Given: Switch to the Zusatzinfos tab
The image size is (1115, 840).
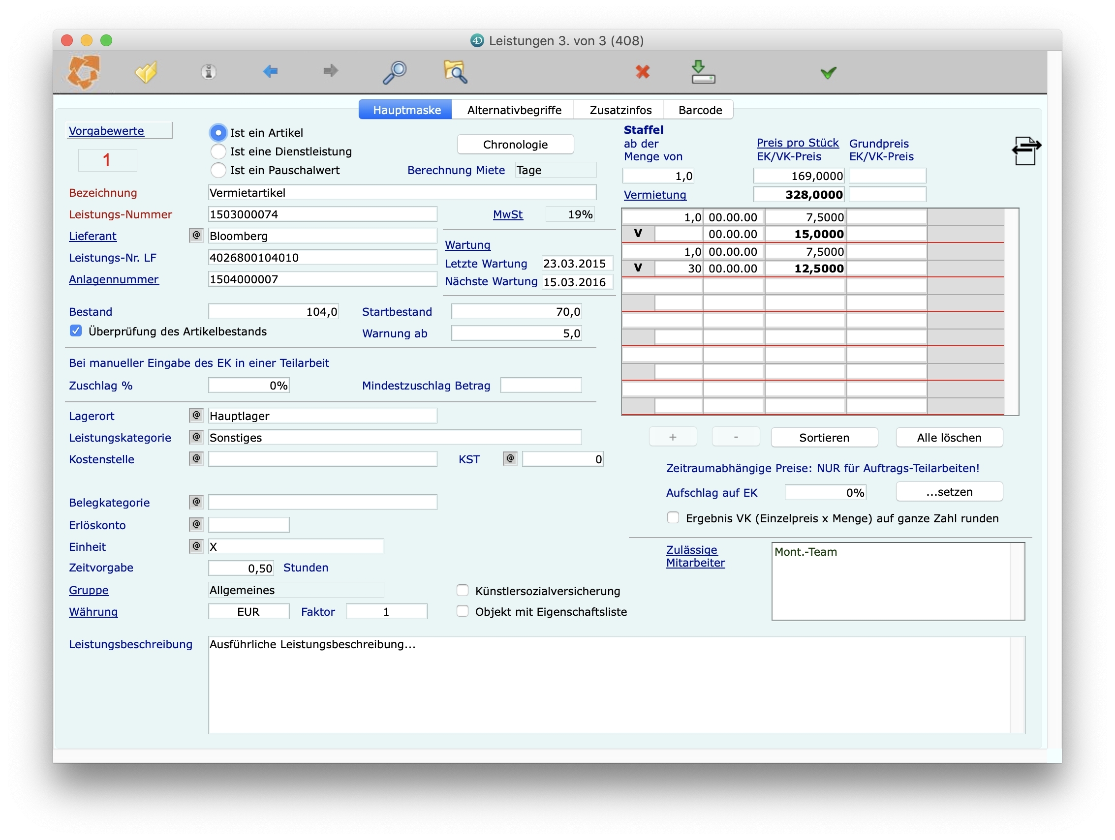Looking at the screenshot, I should pos(620,110).
